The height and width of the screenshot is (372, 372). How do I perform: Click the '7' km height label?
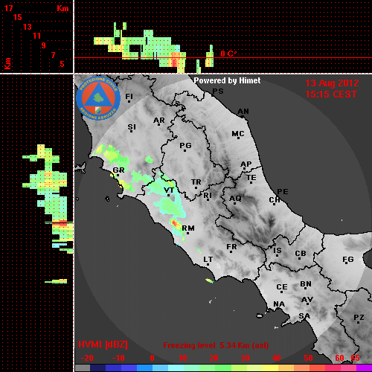(x=53, y=55)
